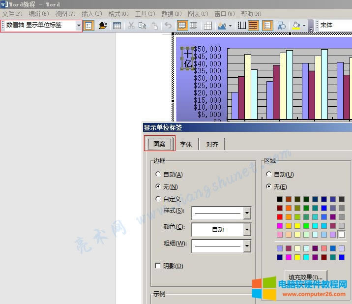Open the 图表(C) menu

198,14
